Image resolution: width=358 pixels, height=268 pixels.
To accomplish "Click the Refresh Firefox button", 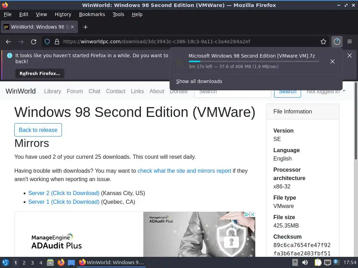I will tap(40, 73).
